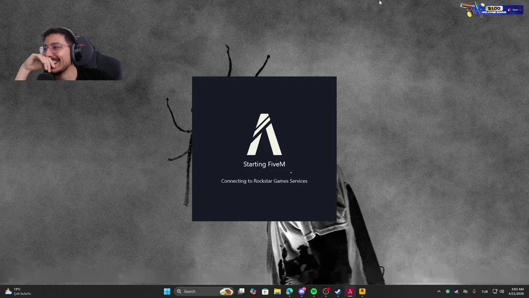Click the green circle tray icon

(448, 291)
